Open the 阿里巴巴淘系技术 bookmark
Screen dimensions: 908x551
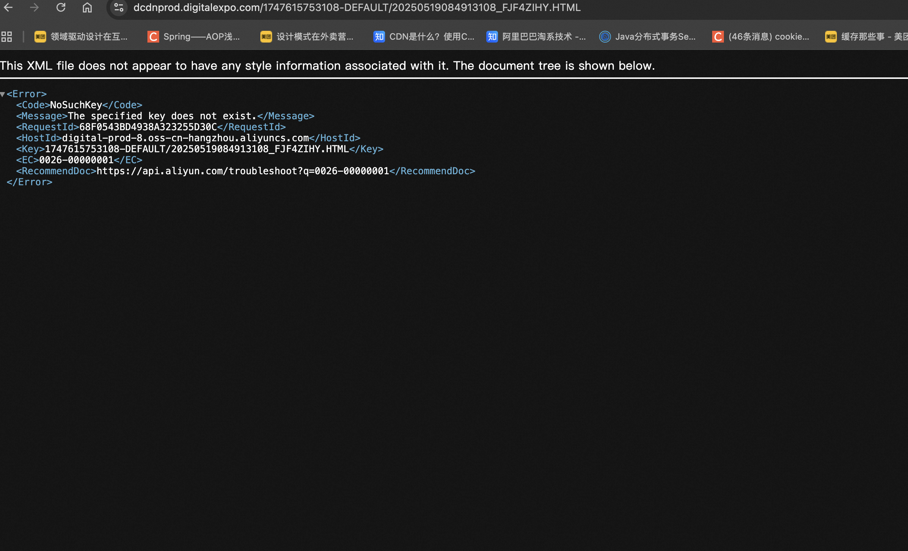pyautogui.click(x=536, y=36)
